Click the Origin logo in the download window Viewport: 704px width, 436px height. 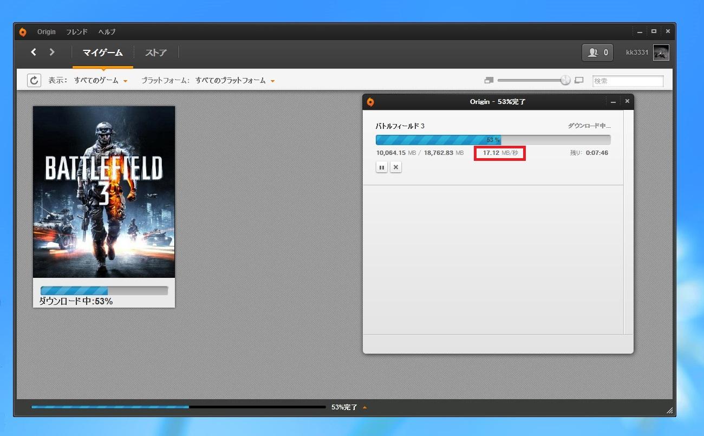tap(370, 102)
